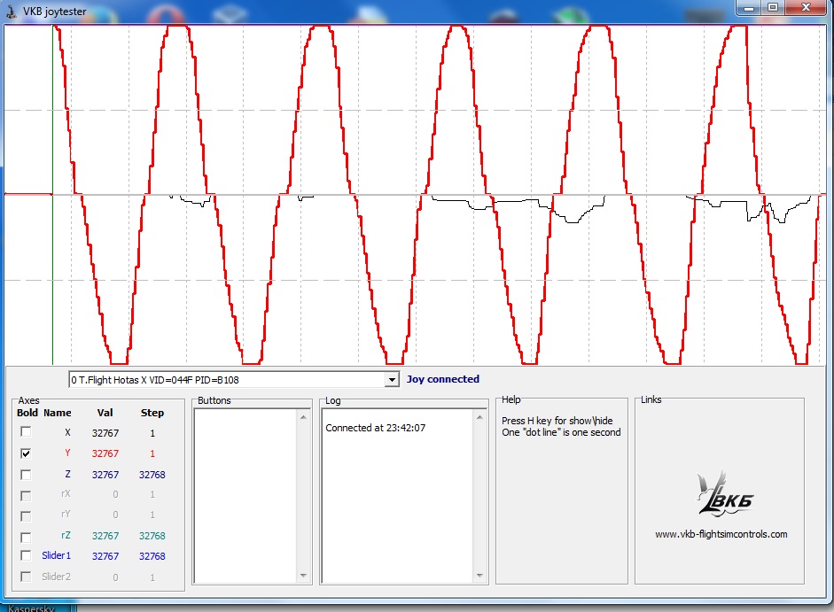Tick the rZ axis bold checkbox
This screenshot has height=612, width=834.
[x=26, y=536]
